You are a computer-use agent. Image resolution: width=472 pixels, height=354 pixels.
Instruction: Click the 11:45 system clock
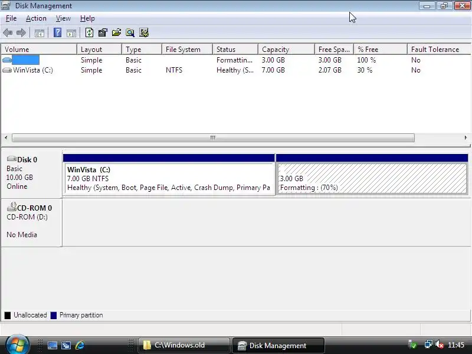[x=456, y=345]
